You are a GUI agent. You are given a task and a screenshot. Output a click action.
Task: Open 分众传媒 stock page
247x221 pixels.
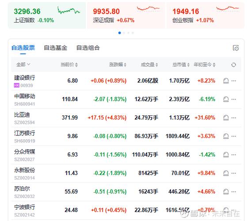25,152
